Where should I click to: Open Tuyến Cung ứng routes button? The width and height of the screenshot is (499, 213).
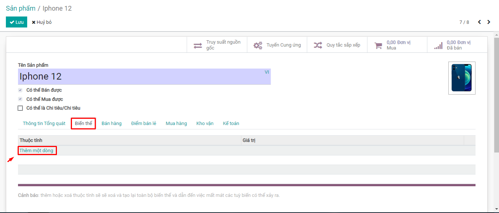pos(277,45)
